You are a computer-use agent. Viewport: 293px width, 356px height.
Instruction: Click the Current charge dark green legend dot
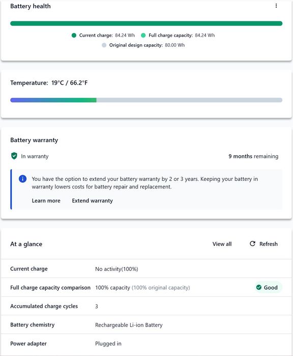[74, 35]
